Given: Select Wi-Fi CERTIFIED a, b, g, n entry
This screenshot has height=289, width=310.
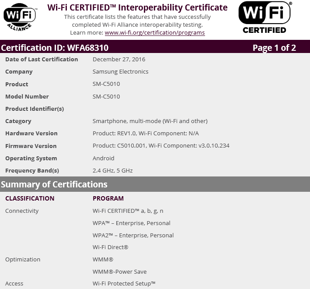Looking at the screenshot, I should [x=128, y=211].
